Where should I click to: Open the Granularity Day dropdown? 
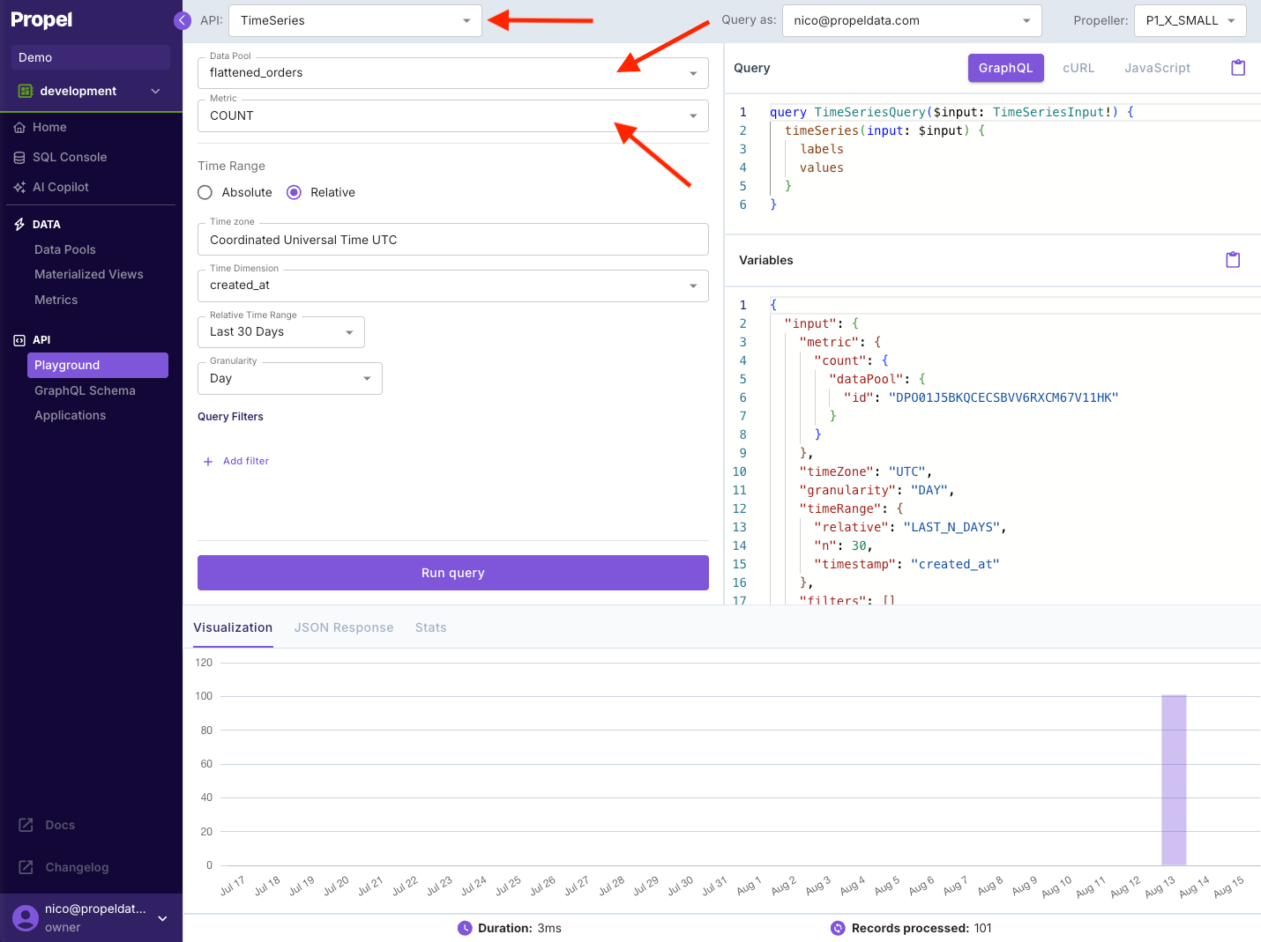[x=290, y=378]
